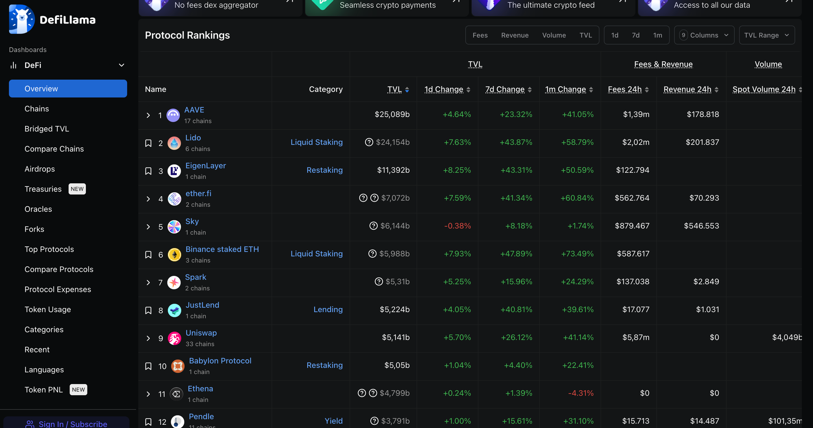Open Bridged TVL in the sidebar
The height and width of the screenshot is (428, 813).
pos(47,129)
